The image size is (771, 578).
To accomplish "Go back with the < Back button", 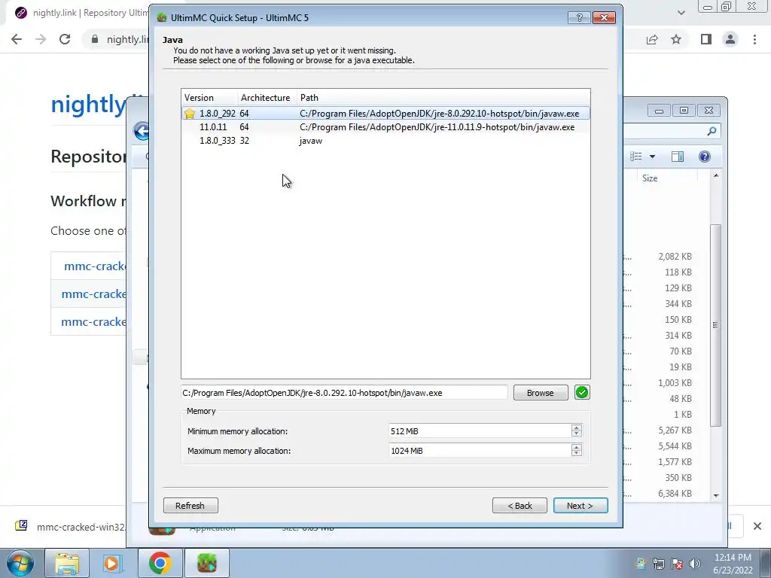I will (x=520, y=506).
